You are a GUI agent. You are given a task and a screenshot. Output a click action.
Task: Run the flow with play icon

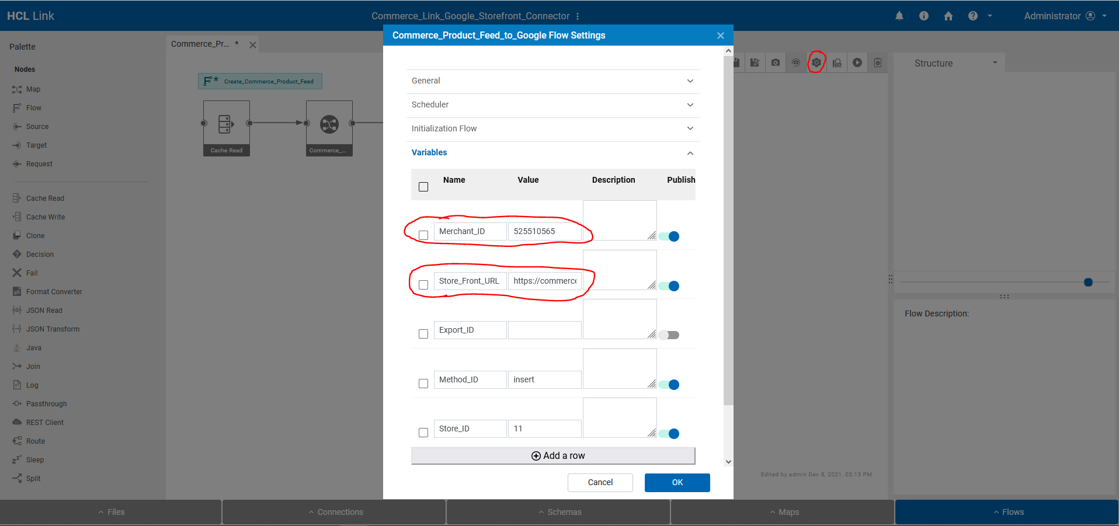857,62
